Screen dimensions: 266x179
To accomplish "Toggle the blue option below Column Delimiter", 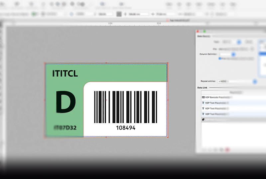I will coord(220,59).
